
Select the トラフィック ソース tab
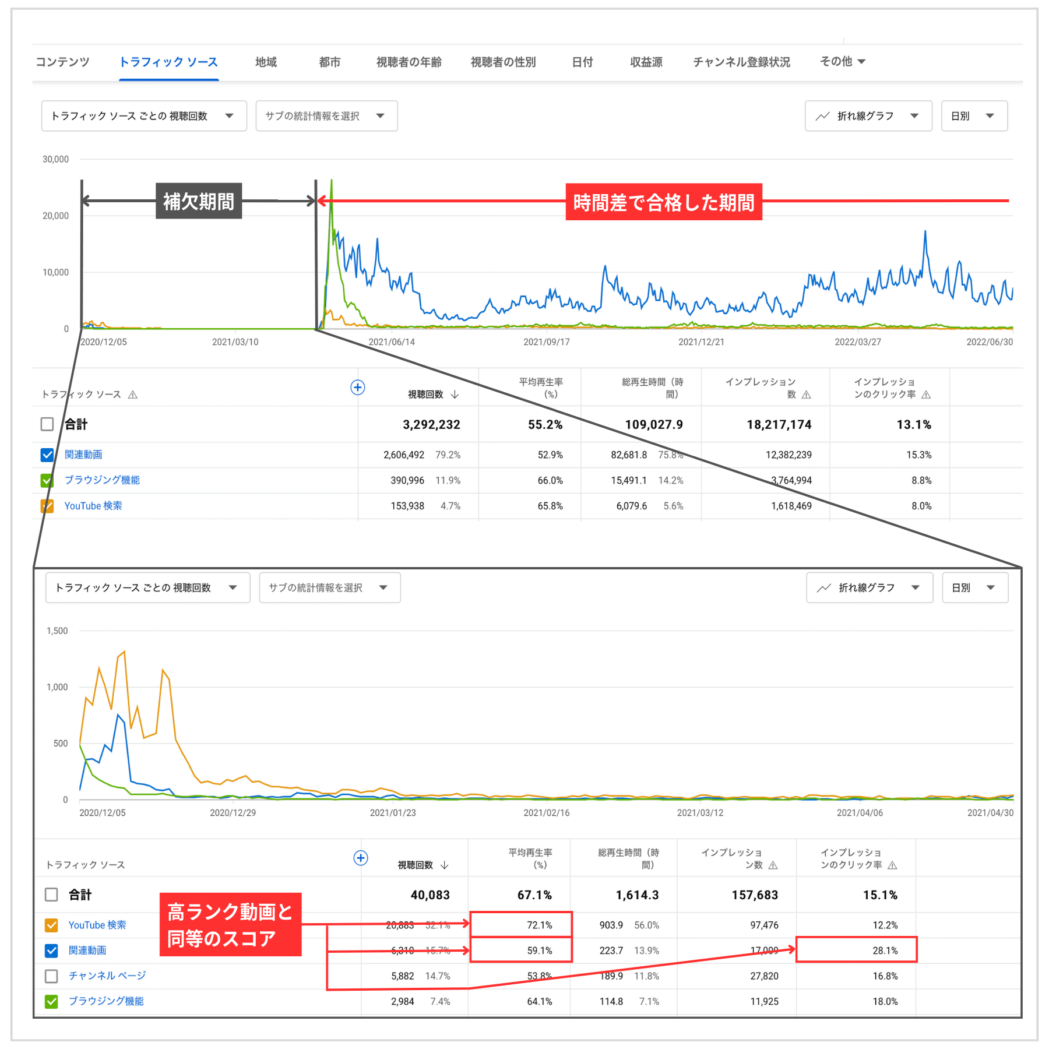click(x=168, y=62)
